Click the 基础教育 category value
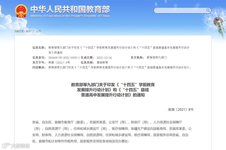The image size is (226, 150). pos(102,62)
